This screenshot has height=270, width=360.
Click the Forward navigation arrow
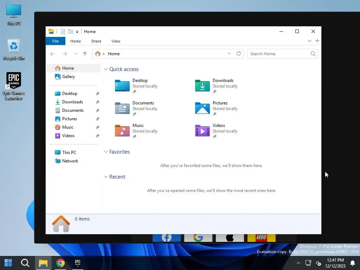(65, 54)
